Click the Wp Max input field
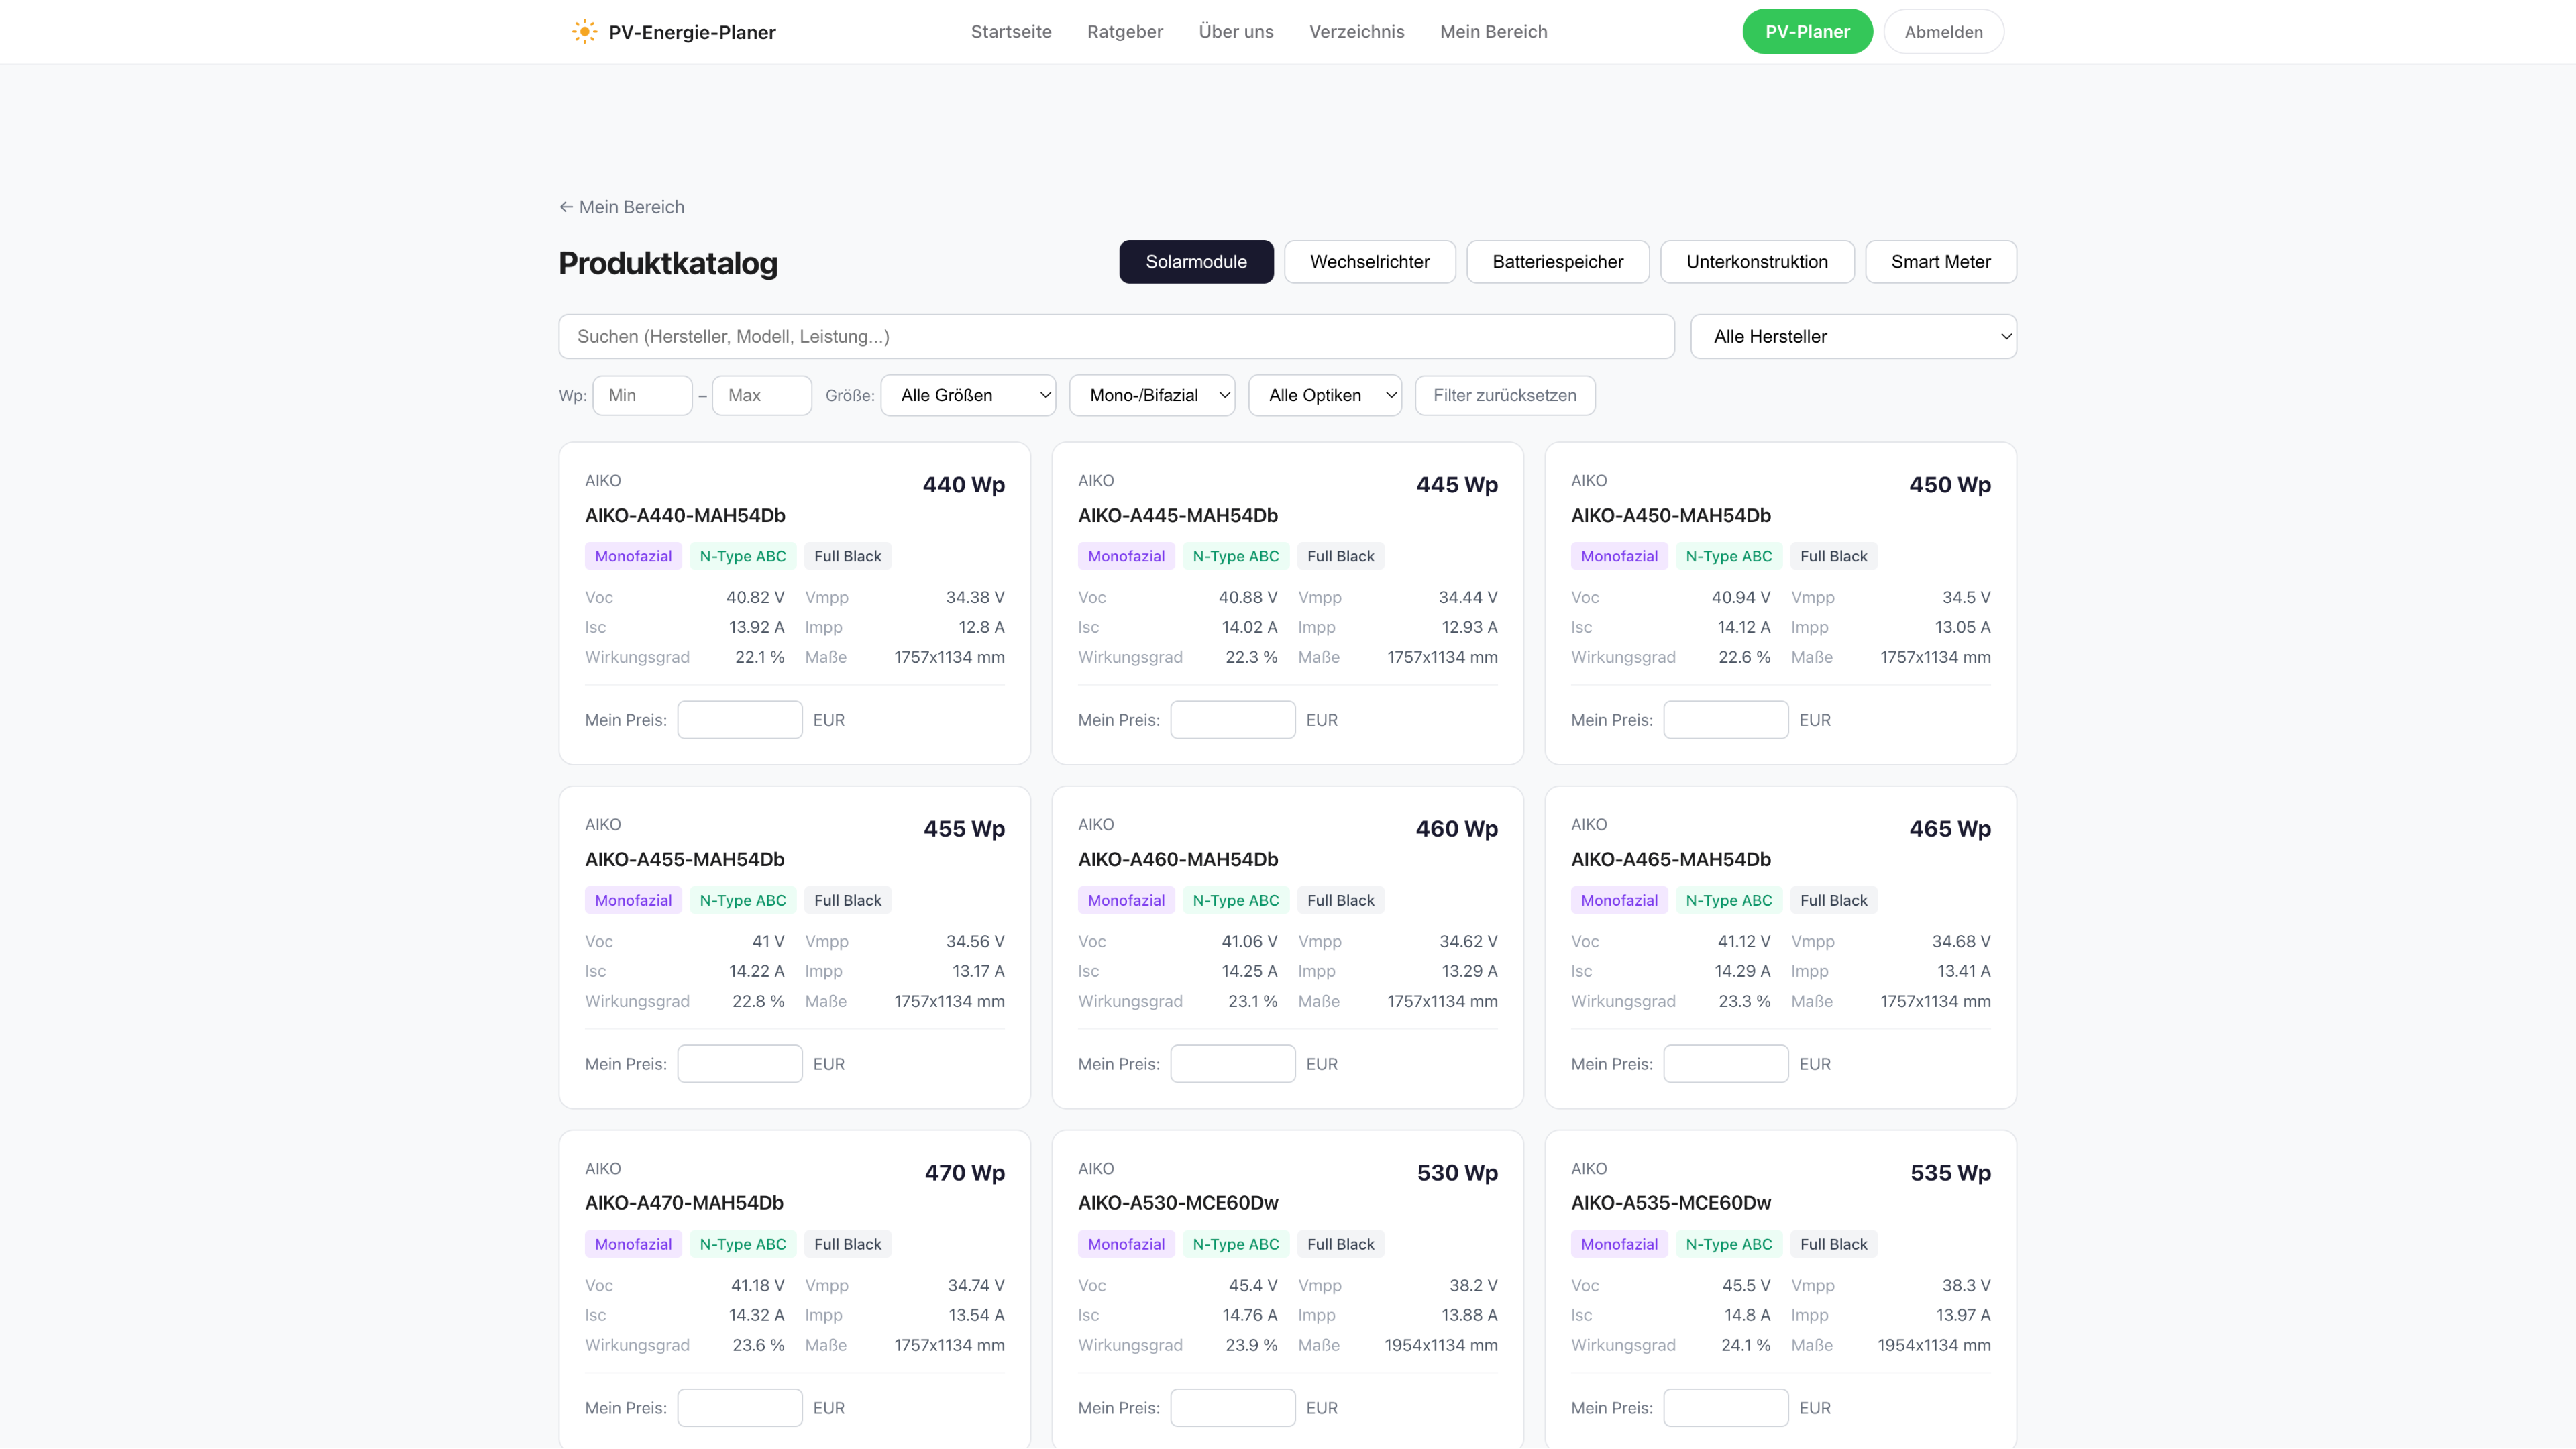 coord(761,396)
